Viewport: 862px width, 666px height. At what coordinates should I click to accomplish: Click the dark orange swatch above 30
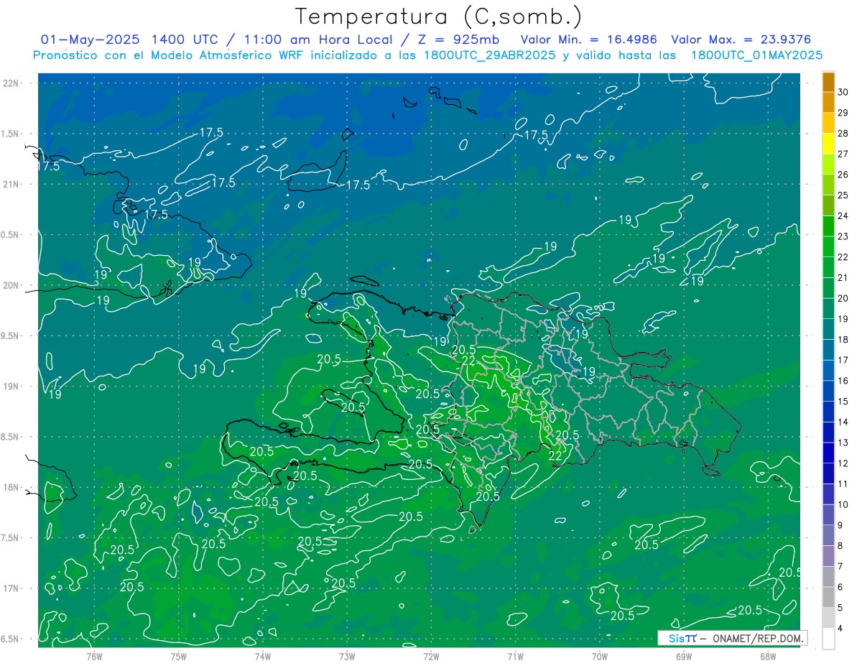[x=828, y=82]
